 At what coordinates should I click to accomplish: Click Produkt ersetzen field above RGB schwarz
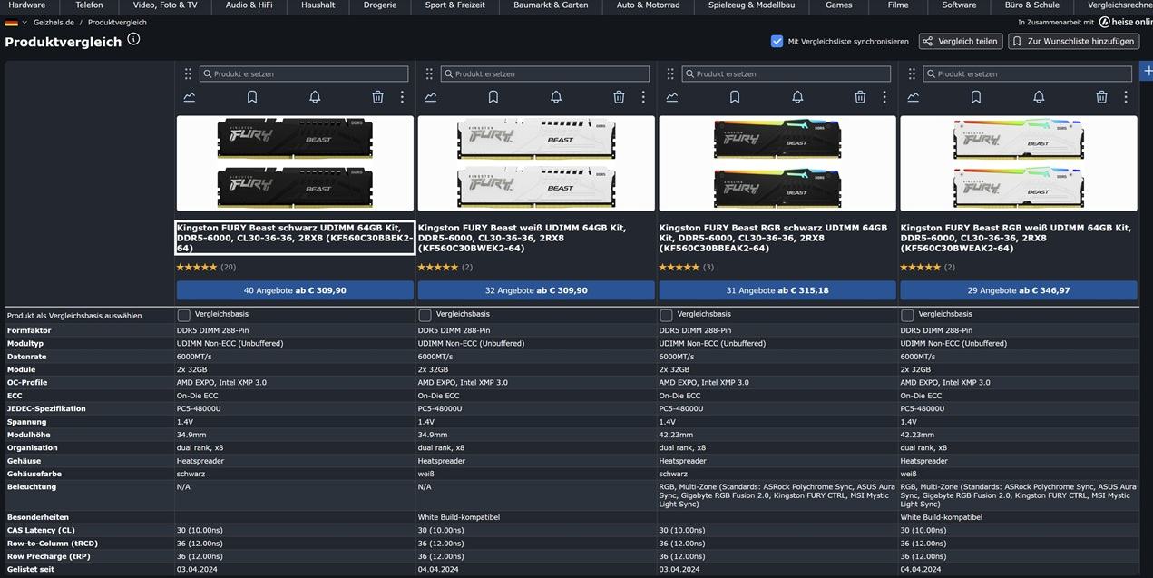[x=787, y=73]
